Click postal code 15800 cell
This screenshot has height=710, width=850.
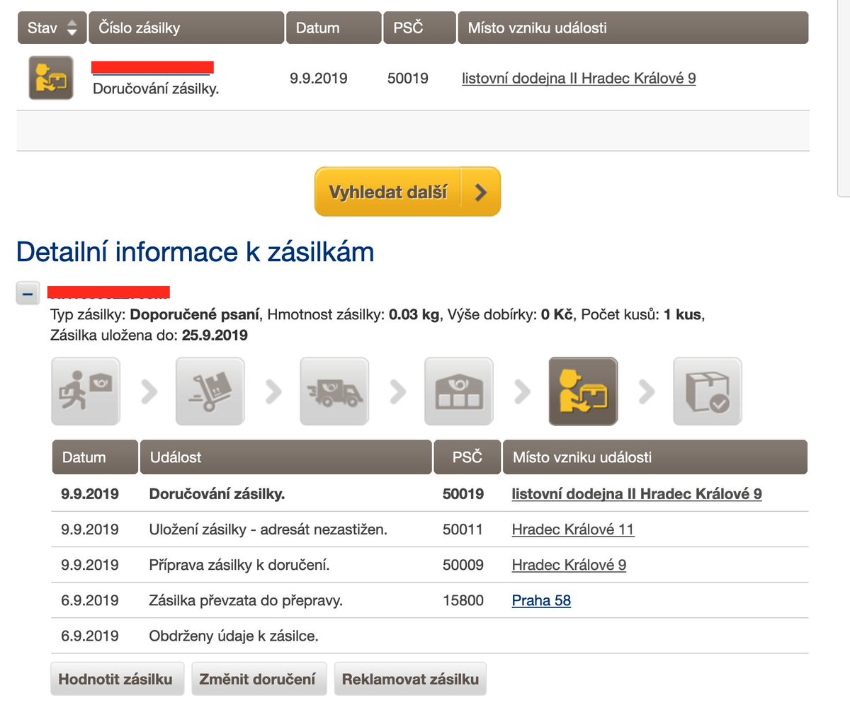tap(463, 601)
